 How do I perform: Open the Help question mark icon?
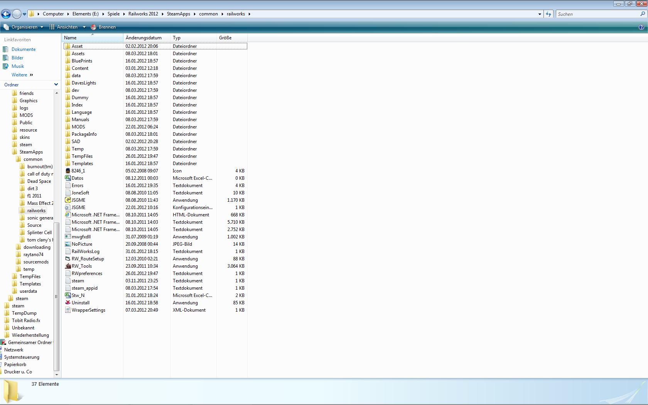[641, 27]
